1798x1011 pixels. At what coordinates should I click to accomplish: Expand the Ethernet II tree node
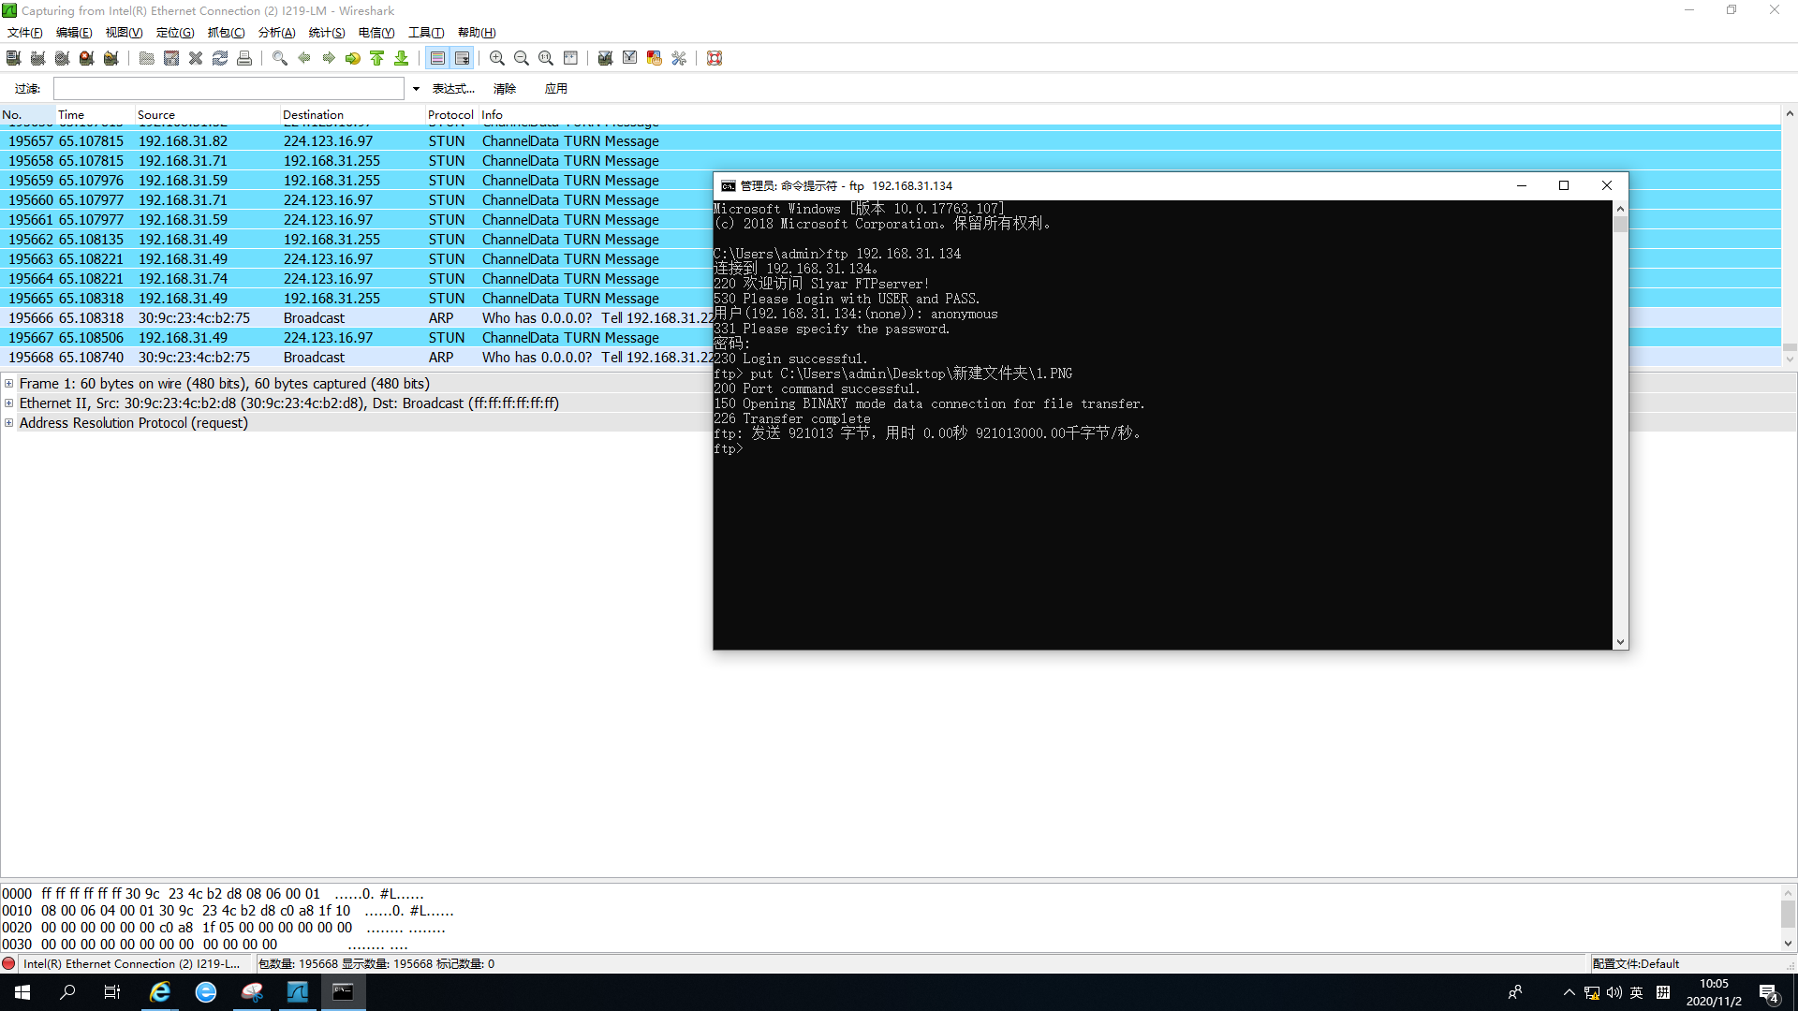[9, 403]
